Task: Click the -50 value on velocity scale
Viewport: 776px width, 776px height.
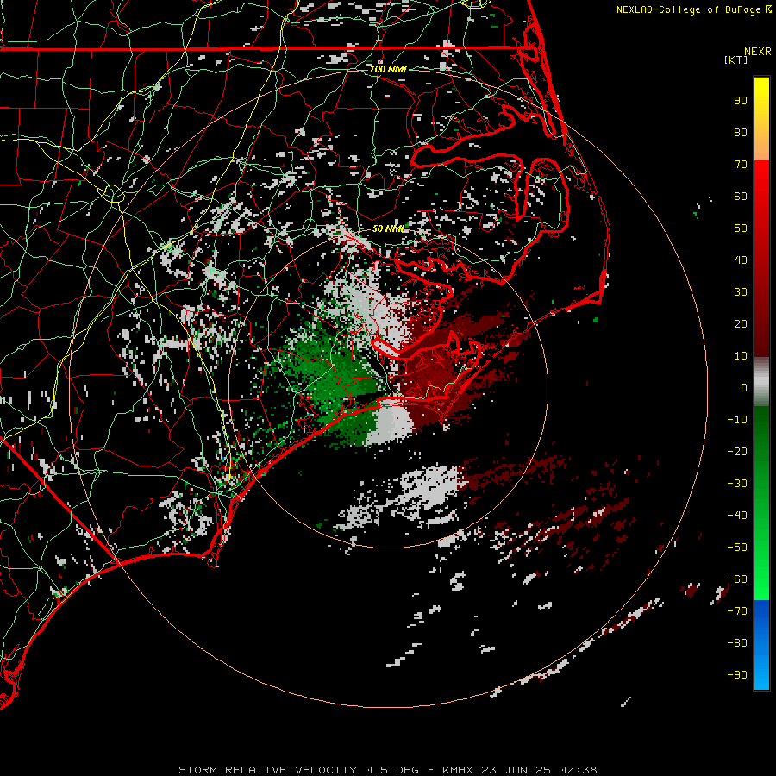Action: pyautogui.click(x=737, y=548)
